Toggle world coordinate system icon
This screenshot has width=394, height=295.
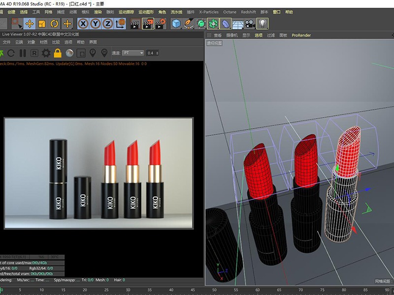pos(120,24)
